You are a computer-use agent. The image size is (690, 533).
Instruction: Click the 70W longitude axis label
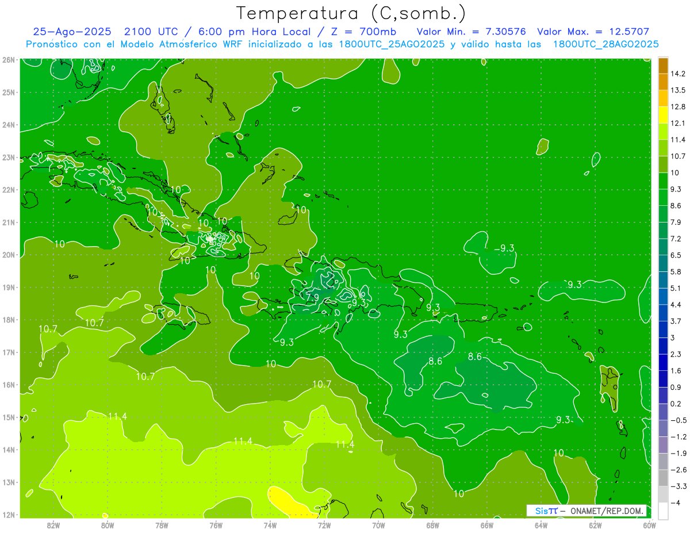(x=378, y=524)
